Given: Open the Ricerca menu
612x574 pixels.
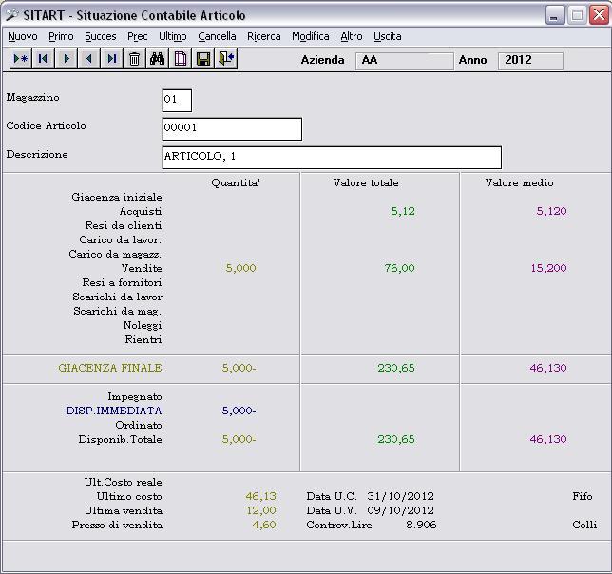Looking at the screenshot, I should (x=264, y=36).
